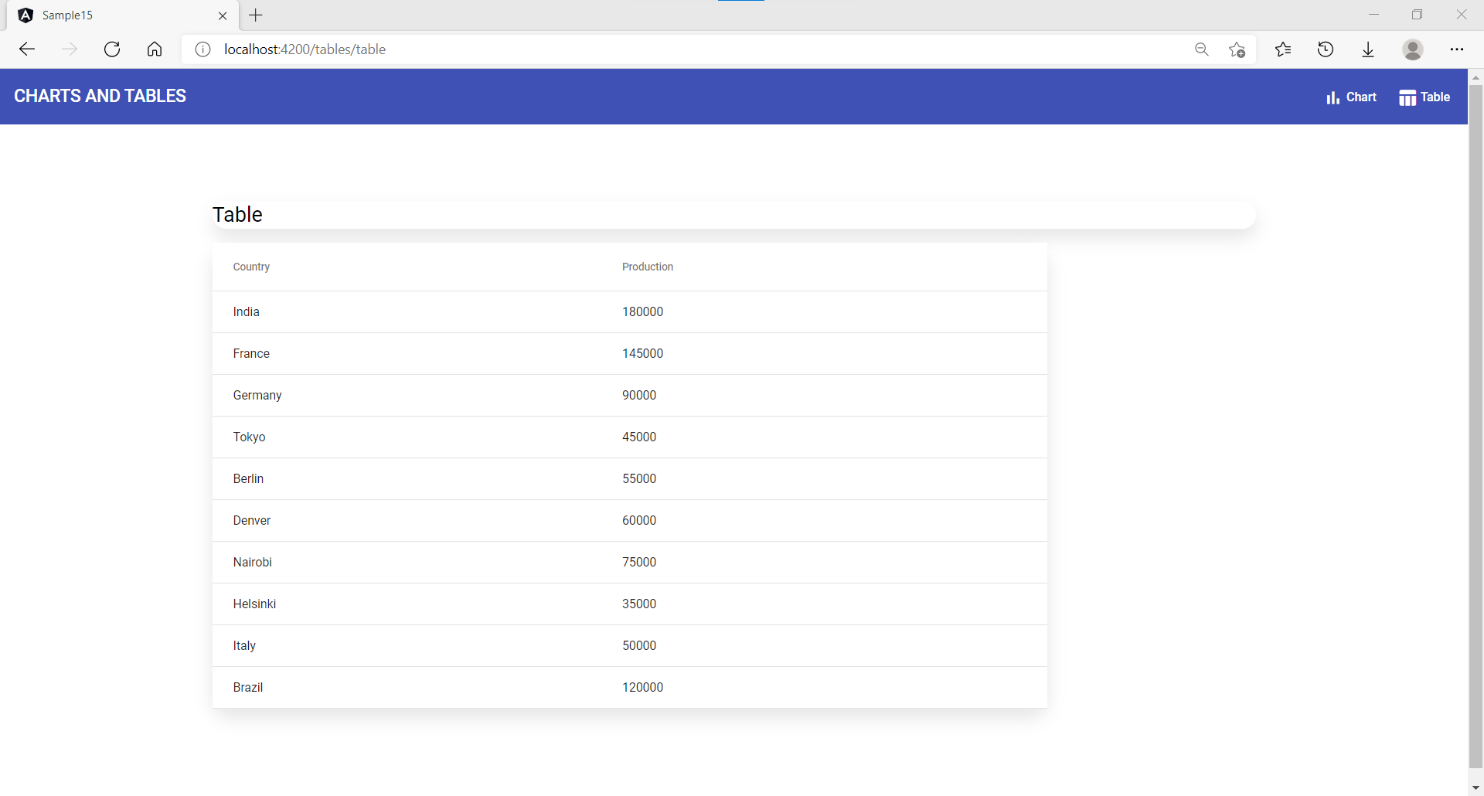This screenshot has height=796, width=1484.
Task: Open the browser settings three-dot menu
Action: [1458, 49]
